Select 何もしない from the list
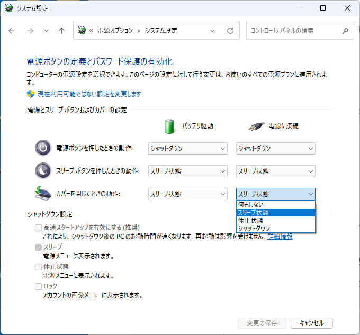The height and width of the screenshot is (335, 360). tap(276, 204)
